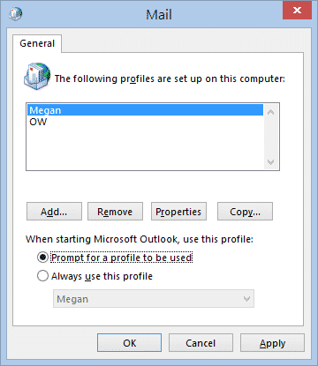Select the Megan profile in list
The image size is (318, 366).
(145, 110)
